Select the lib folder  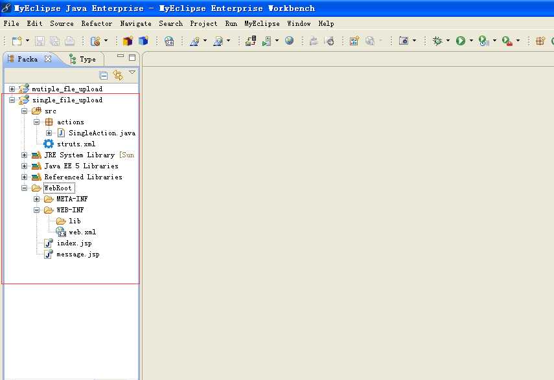pyautogui.click(x=75, y=221)
